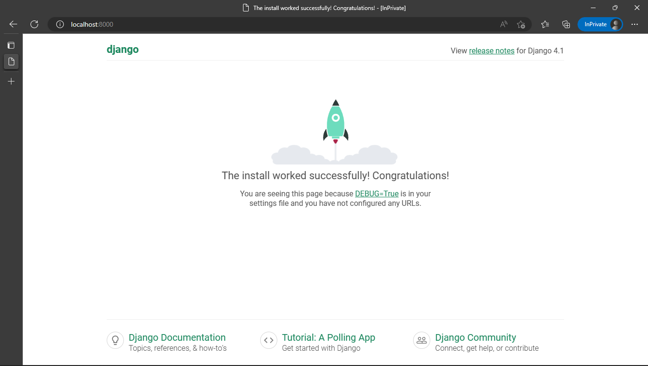Click the django logo text
The height and width of the screenshot is (366, 648).
pyautogui.click(x=122, y=50)
